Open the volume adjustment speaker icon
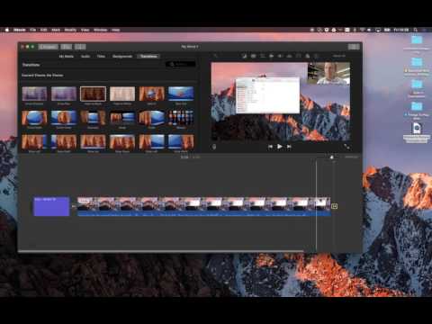This screenshot has width=432, height=324. pyautogui.click(x=280, y=56)
